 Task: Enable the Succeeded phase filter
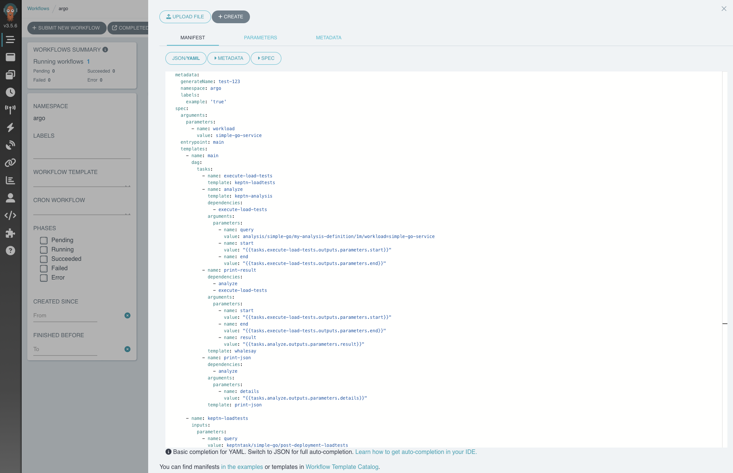coord(44,259)
